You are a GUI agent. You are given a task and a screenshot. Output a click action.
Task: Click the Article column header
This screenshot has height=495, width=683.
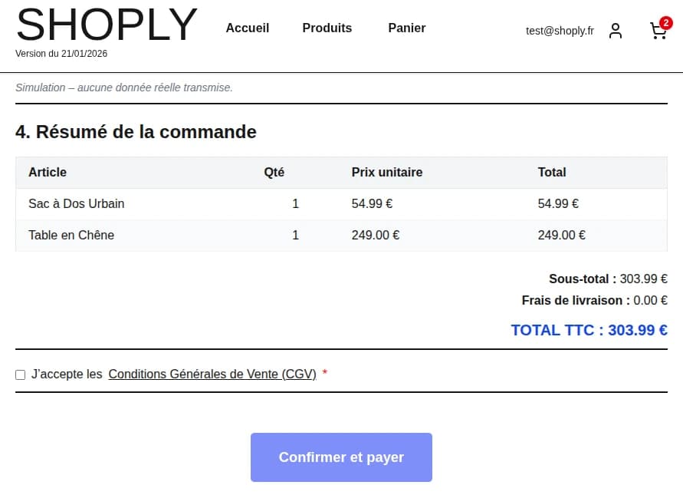click(48, 173)
